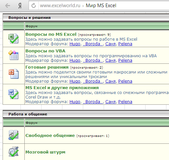Click the (просматривают: 1) viewer count
Screen dimensions: 169x160
point(93,136)
